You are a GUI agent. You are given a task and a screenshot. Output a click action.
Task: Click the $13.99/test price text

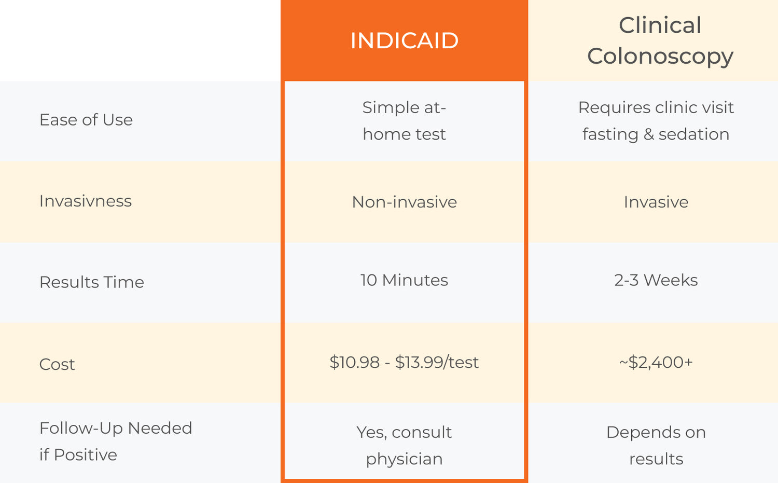[437, 362]
